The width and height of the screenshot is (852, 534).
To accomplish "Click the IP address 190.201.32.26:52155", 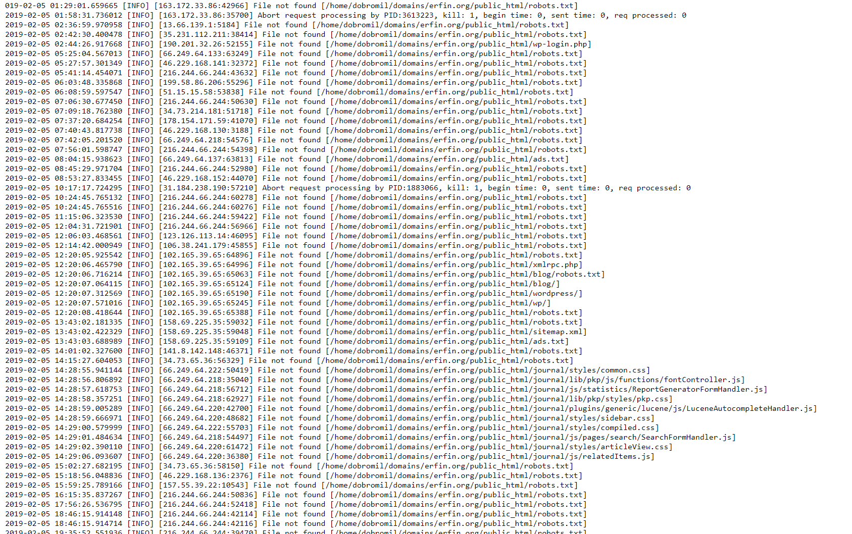I will (x=206, y=44).
